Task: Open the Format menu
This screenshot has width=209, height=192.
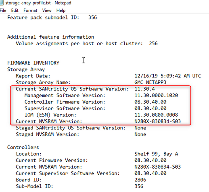Action: (x=30, y=10)
